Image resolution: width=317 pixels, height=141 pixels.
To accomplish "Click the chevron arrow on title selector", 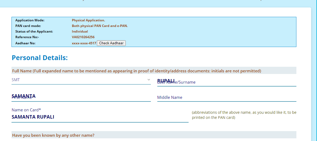I will 149,80.
